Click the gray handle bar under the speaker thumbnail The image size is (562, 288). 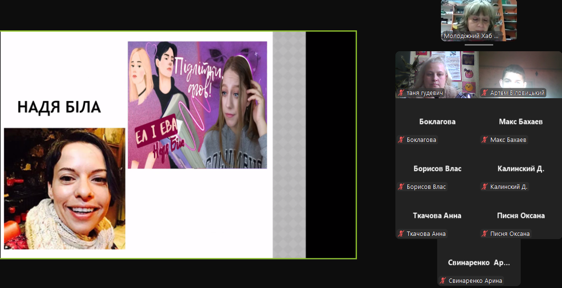(x=479, y=45)
